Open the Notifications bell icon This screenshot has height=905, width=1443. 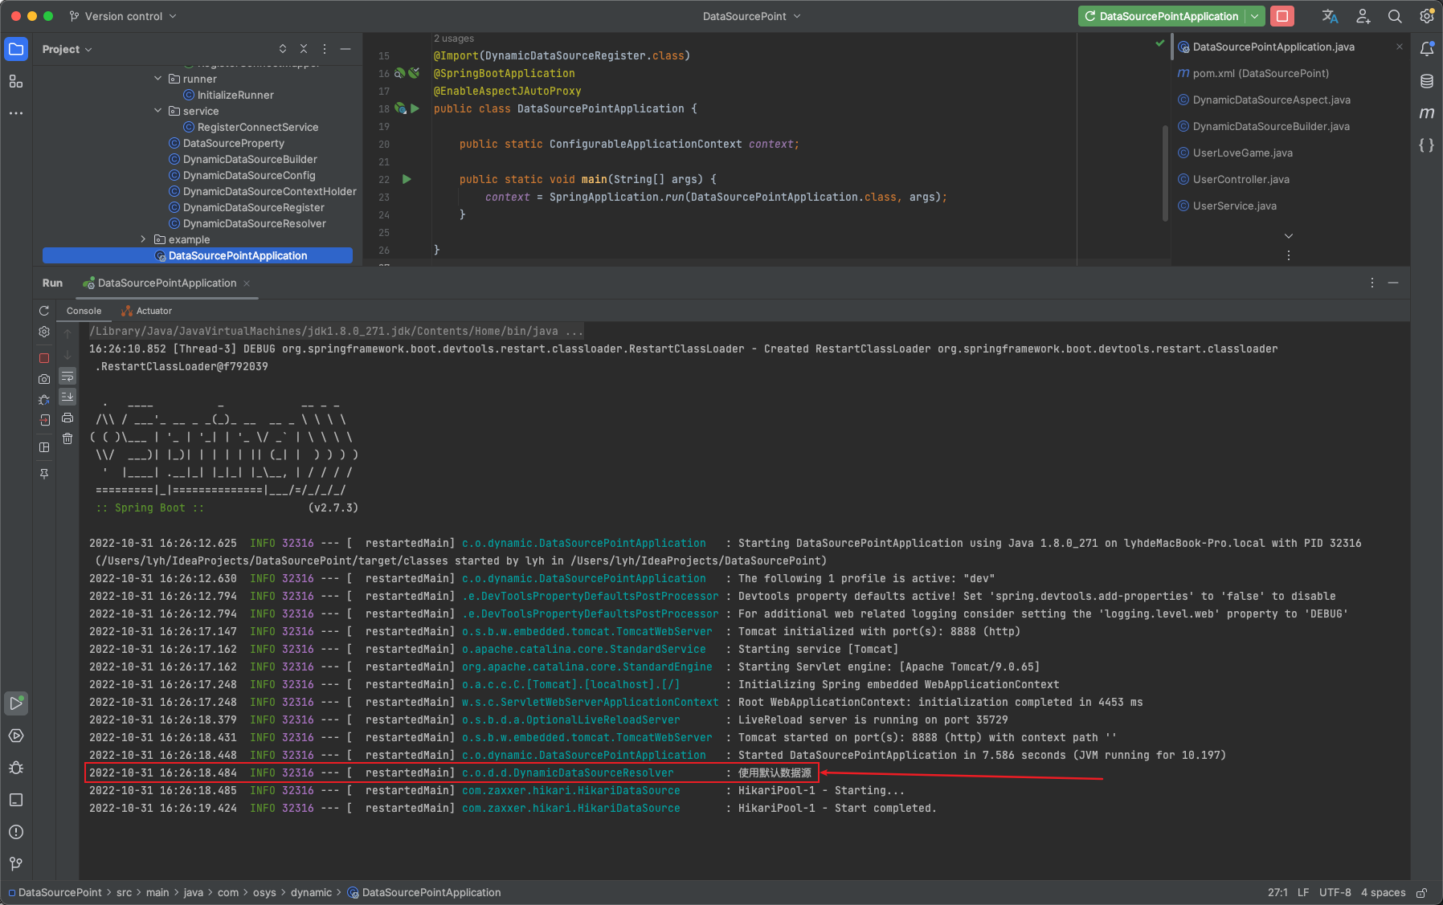point(1427,49)
